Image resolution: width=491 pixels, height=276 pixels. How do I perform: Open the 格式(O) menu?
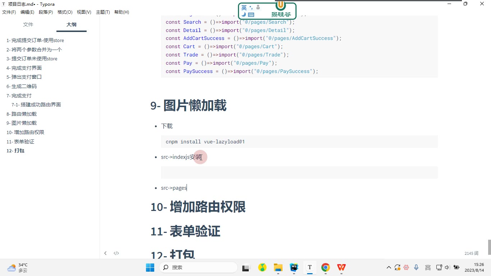65,12
